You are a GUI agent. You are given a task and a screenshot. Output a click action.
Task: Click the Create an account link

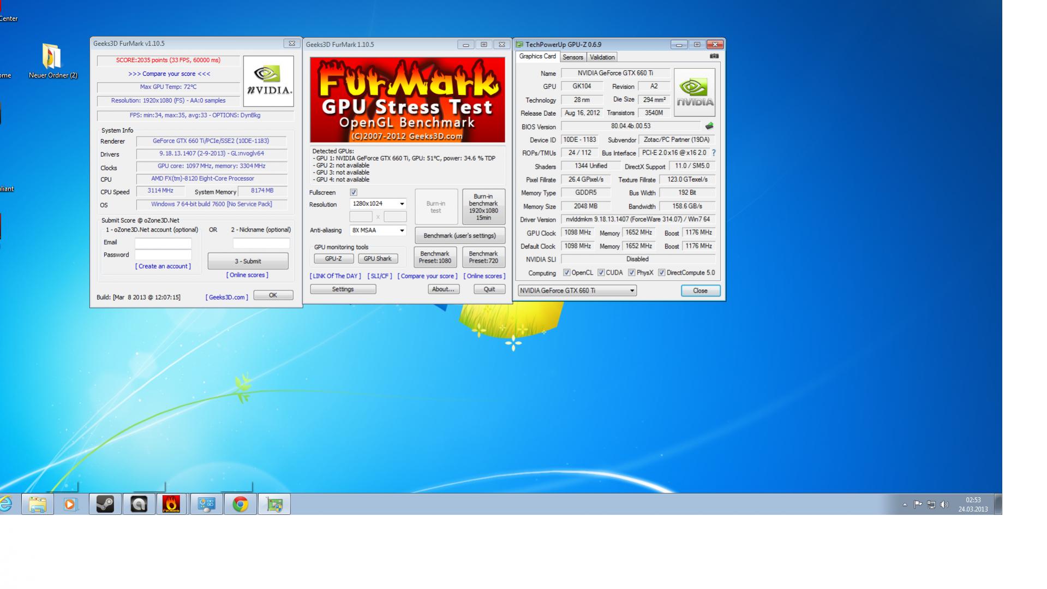tap(163, 266)
